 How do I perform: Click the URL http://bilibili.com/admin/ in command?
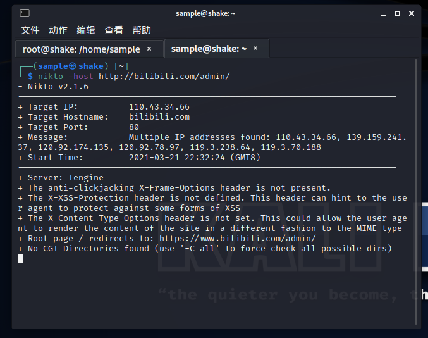164,76
